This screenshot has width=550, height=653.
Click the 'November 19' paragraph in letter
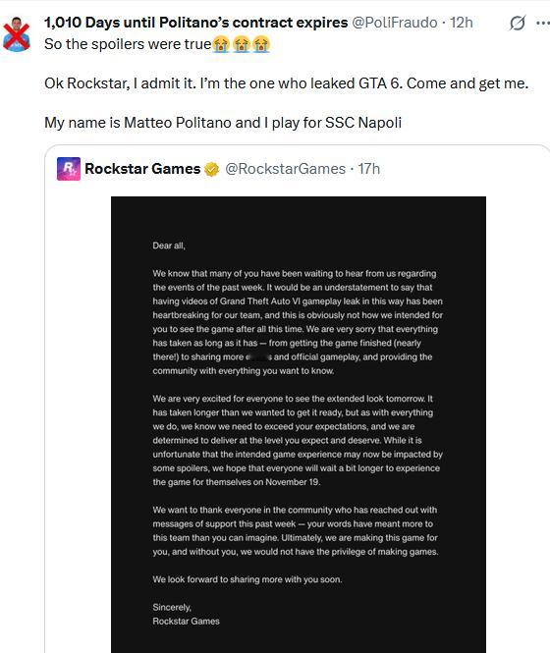tap(298, 440)
